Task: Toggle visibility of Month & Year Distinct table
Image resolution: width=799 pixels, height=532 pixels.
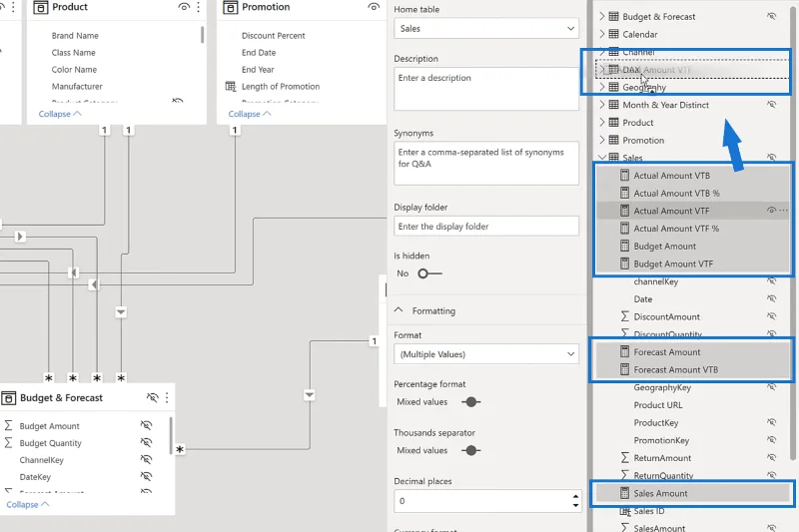Action: [x=772, y=105]
